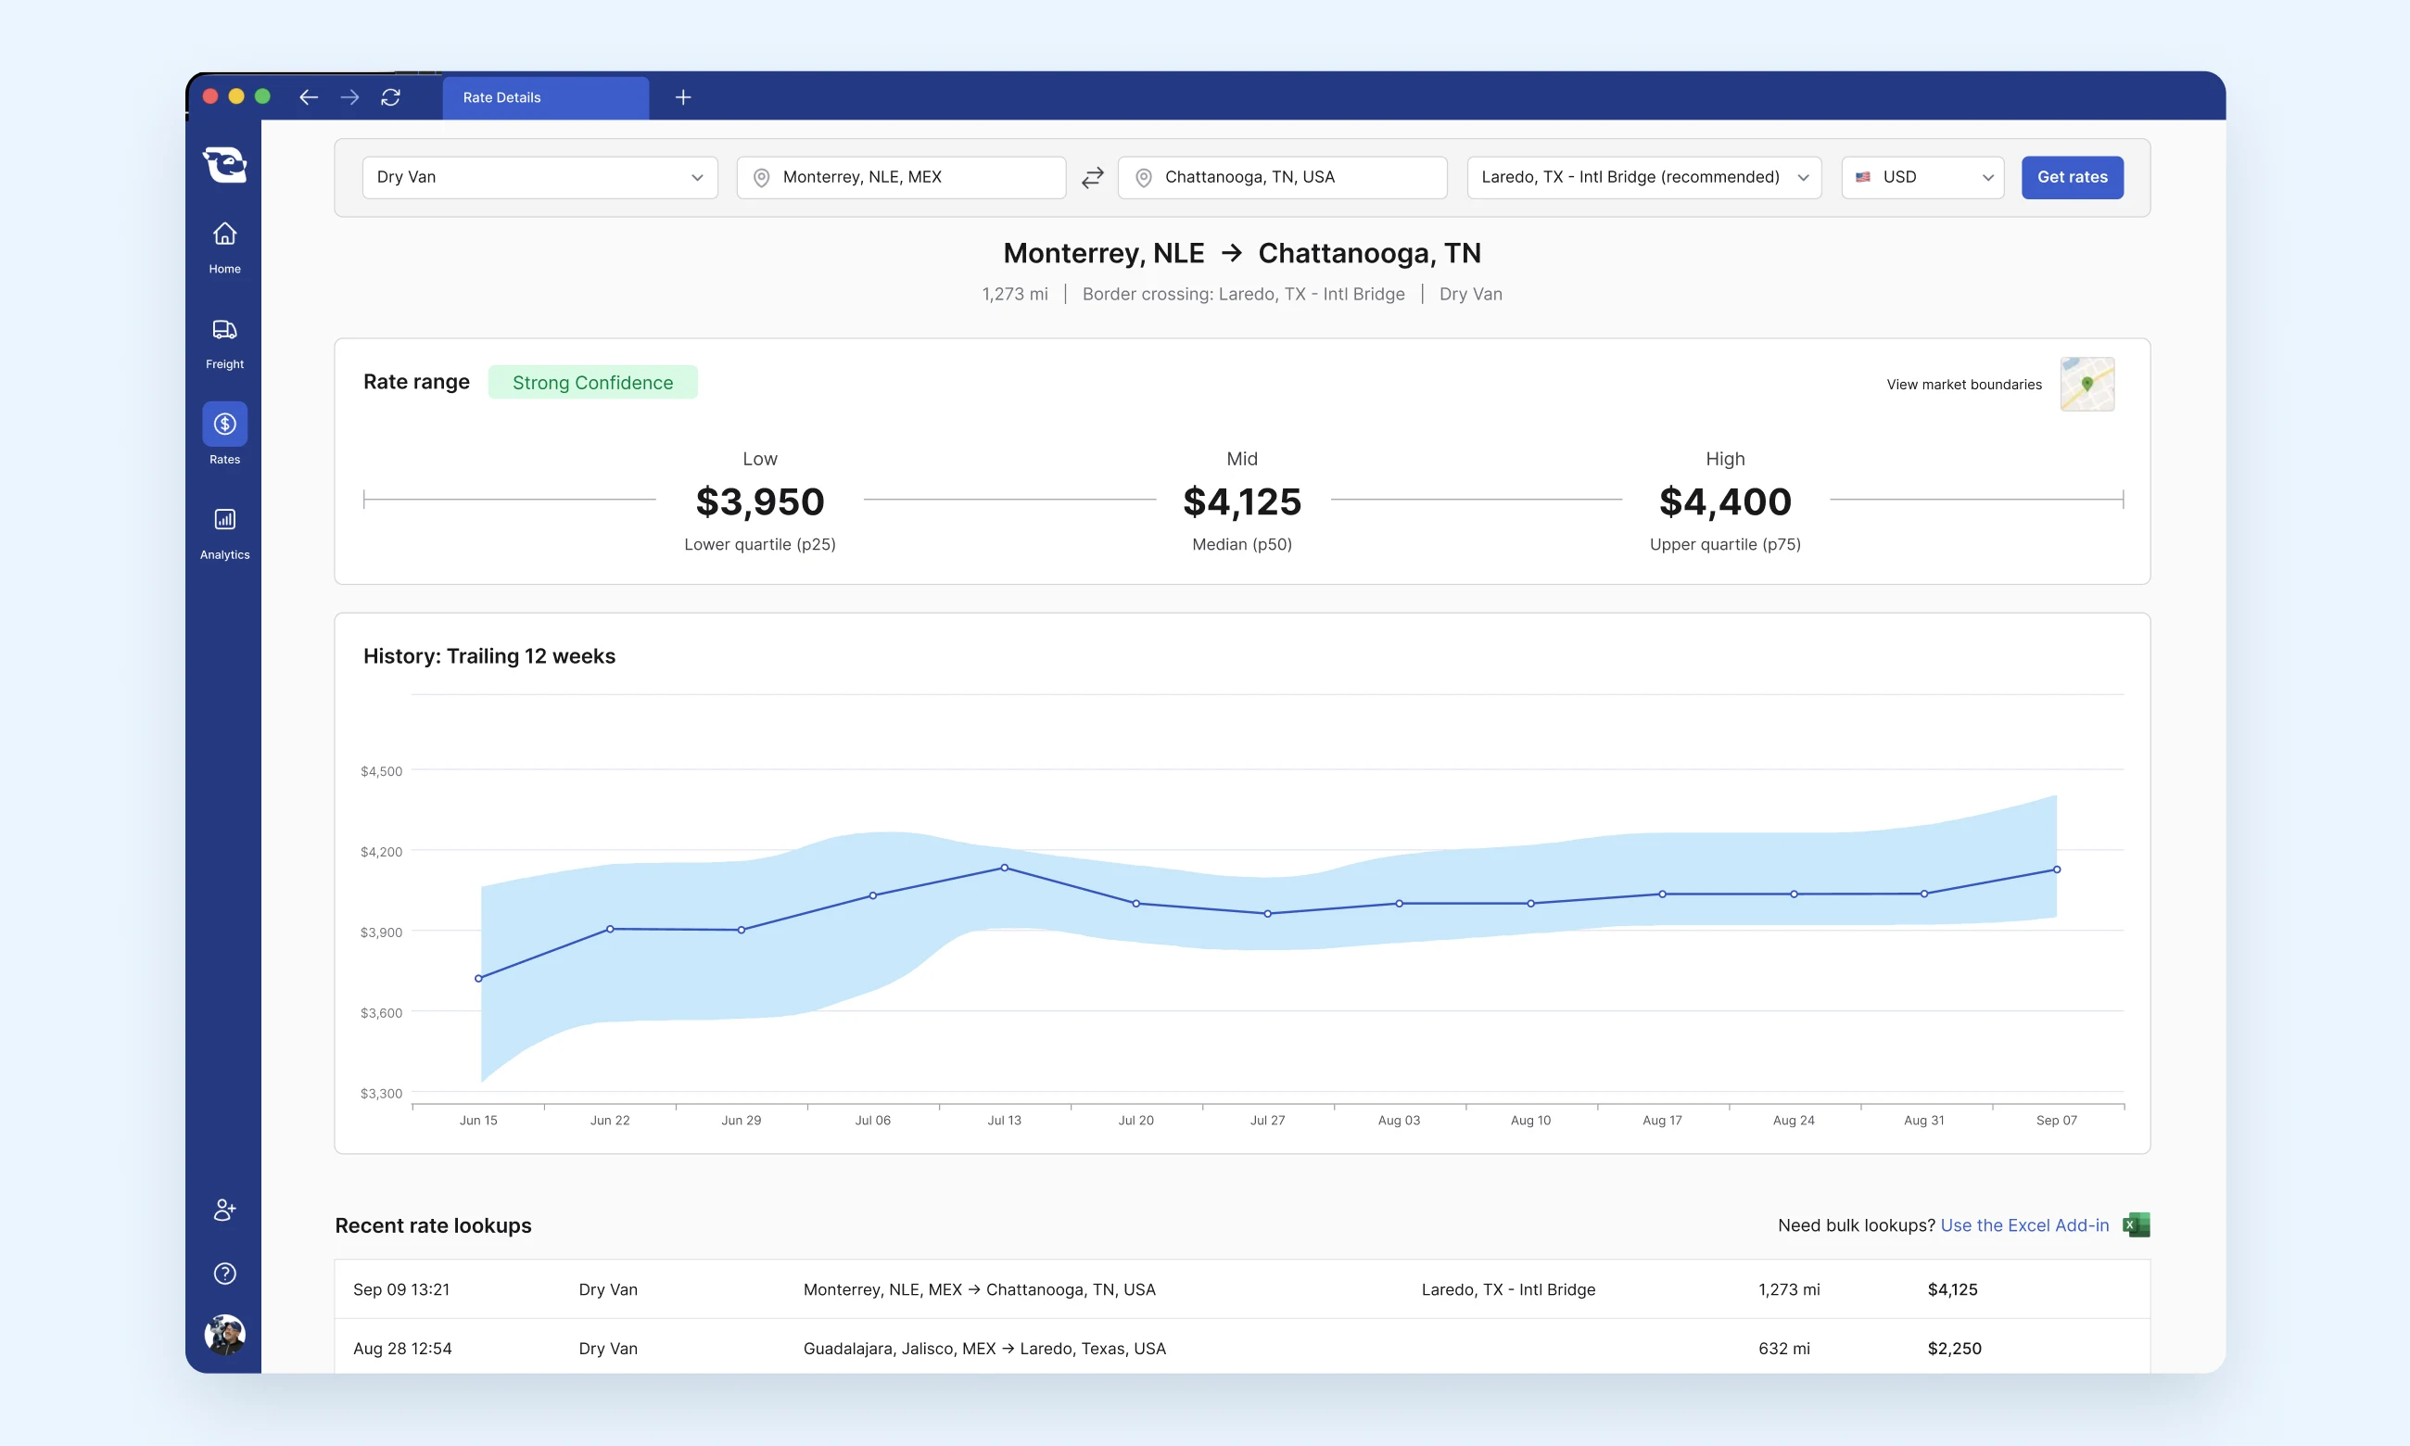Click the Upper quartile (p75) label

pos(1725,545)
